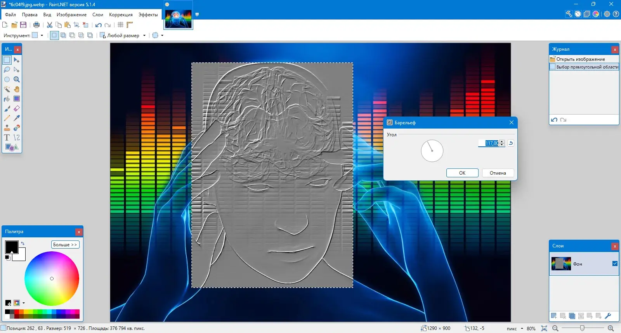Click the Больше >> button in Палитра
Screen dimensions: 621x333
[x=65, y=245]
